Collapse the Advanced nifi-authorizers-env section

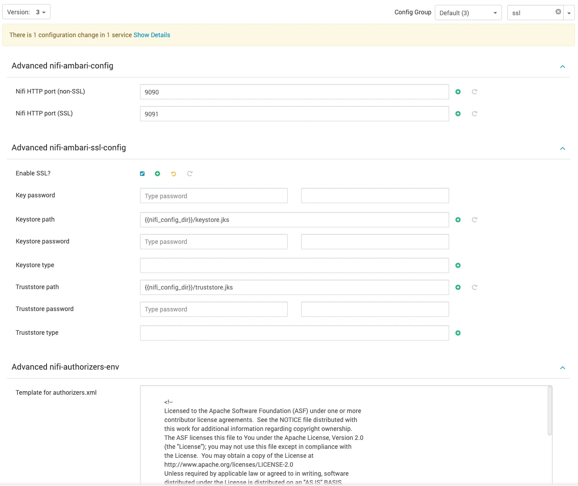pyautogui.click(x=562, y=368)
